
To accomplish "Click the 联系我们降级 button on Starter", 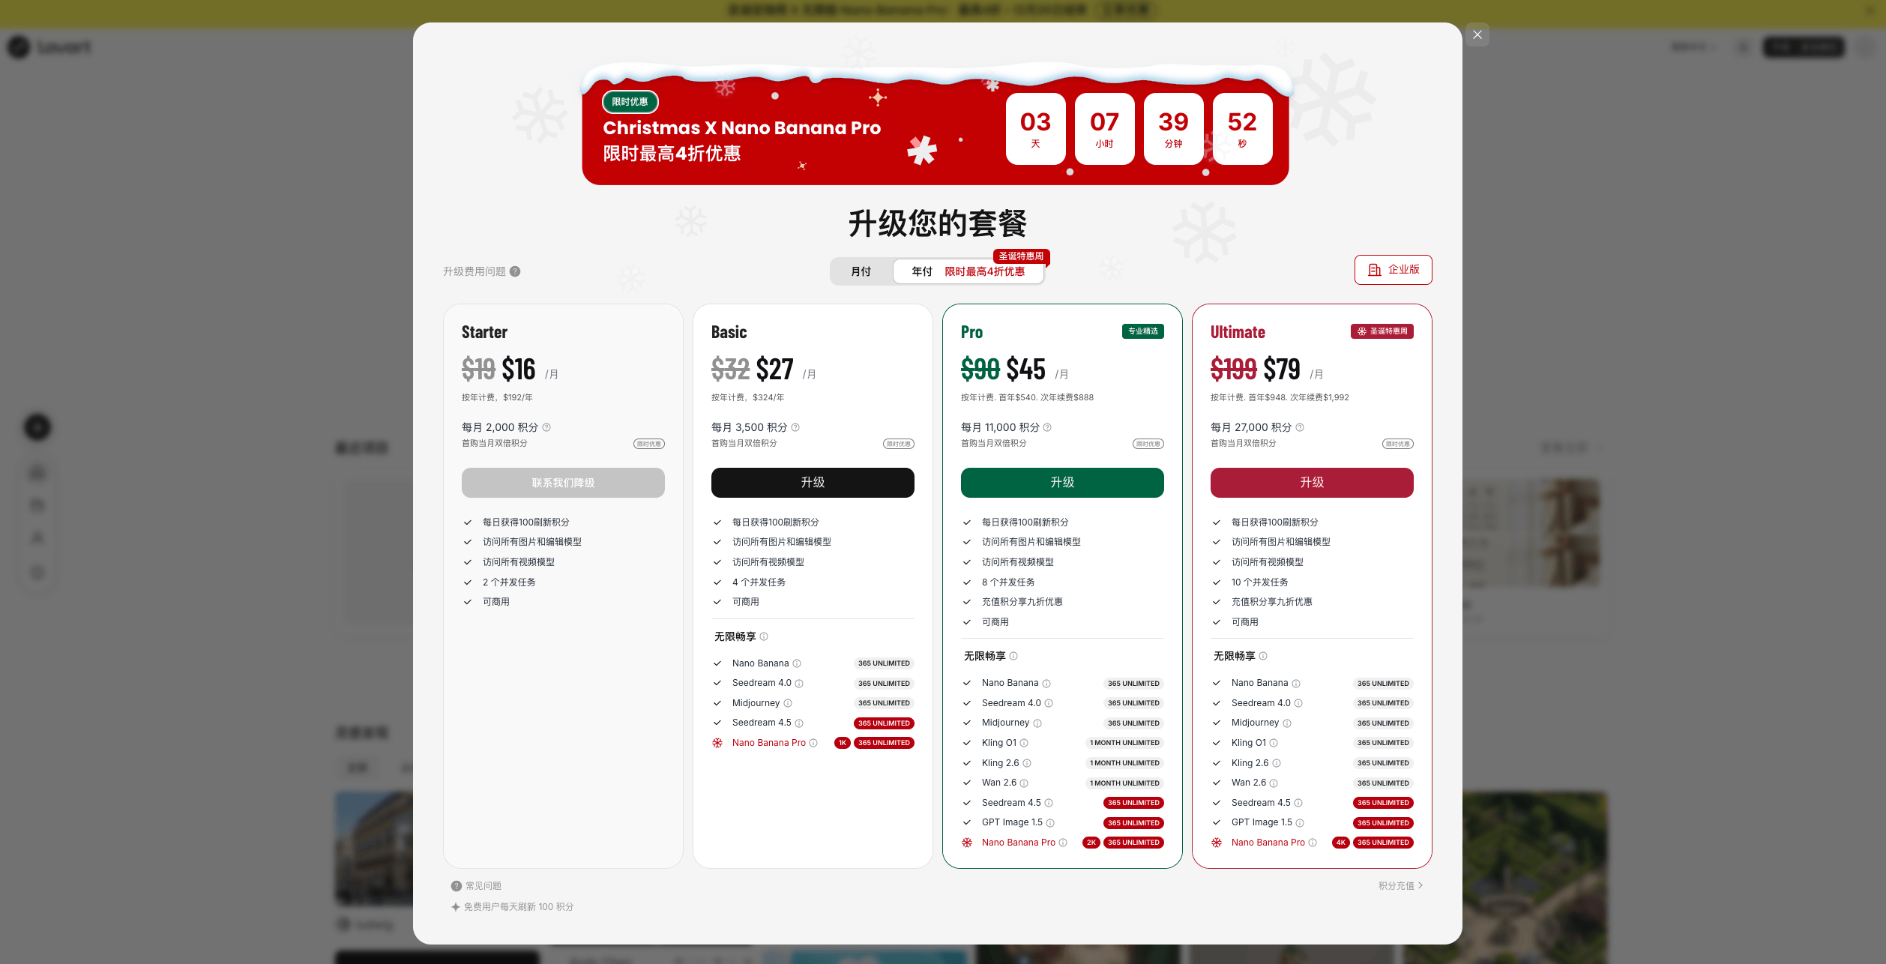I will coord(563,483).
